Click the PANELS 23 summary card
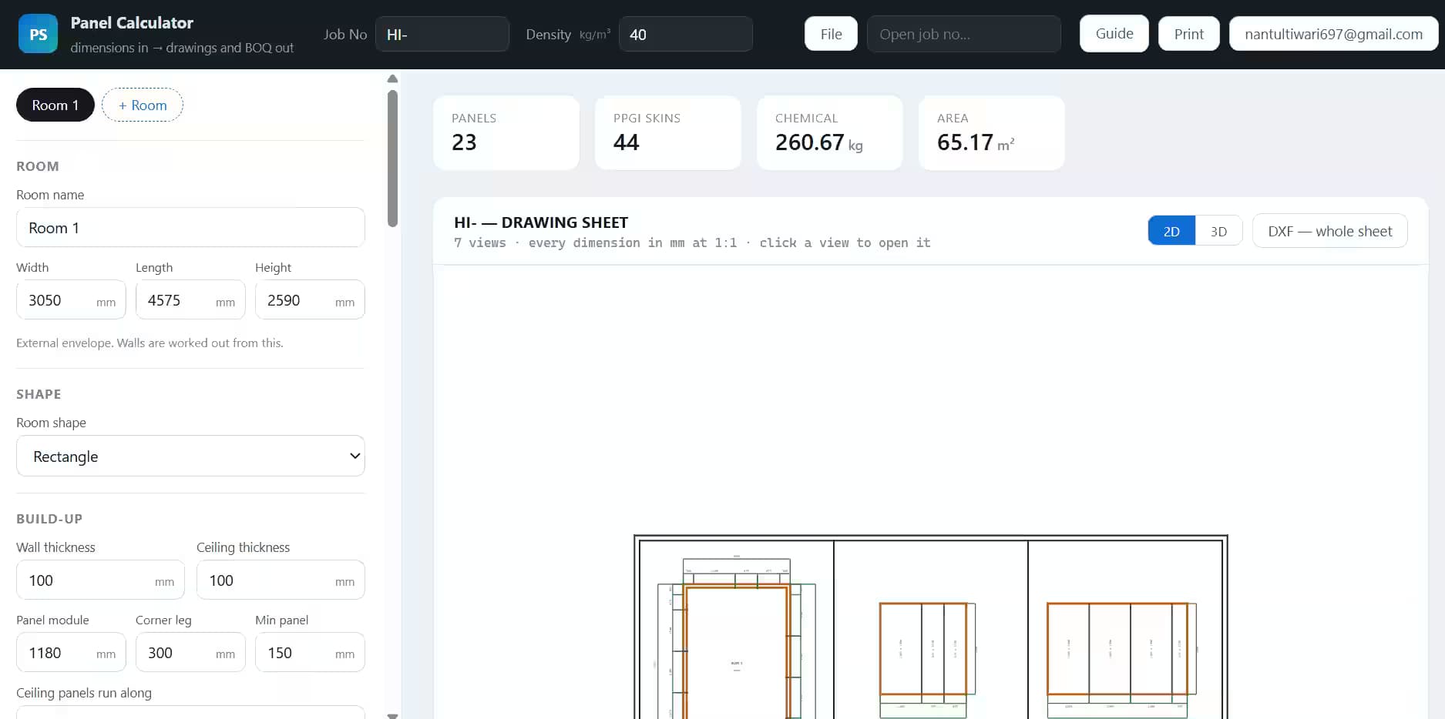This screenshot has width=1445, height=719. 506,132
